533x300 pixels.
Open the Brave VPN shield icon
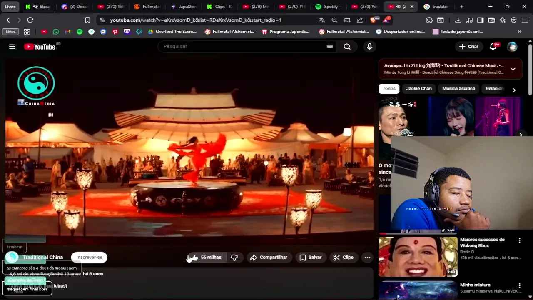514,20
